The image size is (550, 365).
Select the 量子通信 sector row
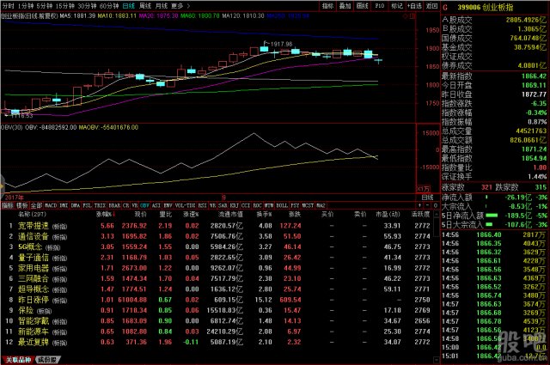29,255
